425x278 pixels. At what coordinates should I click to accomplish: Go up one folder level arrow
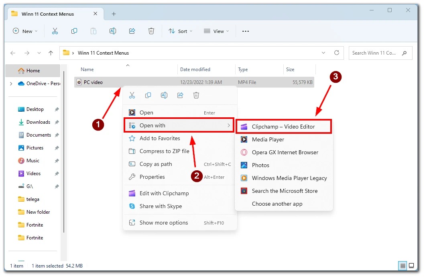51,53
